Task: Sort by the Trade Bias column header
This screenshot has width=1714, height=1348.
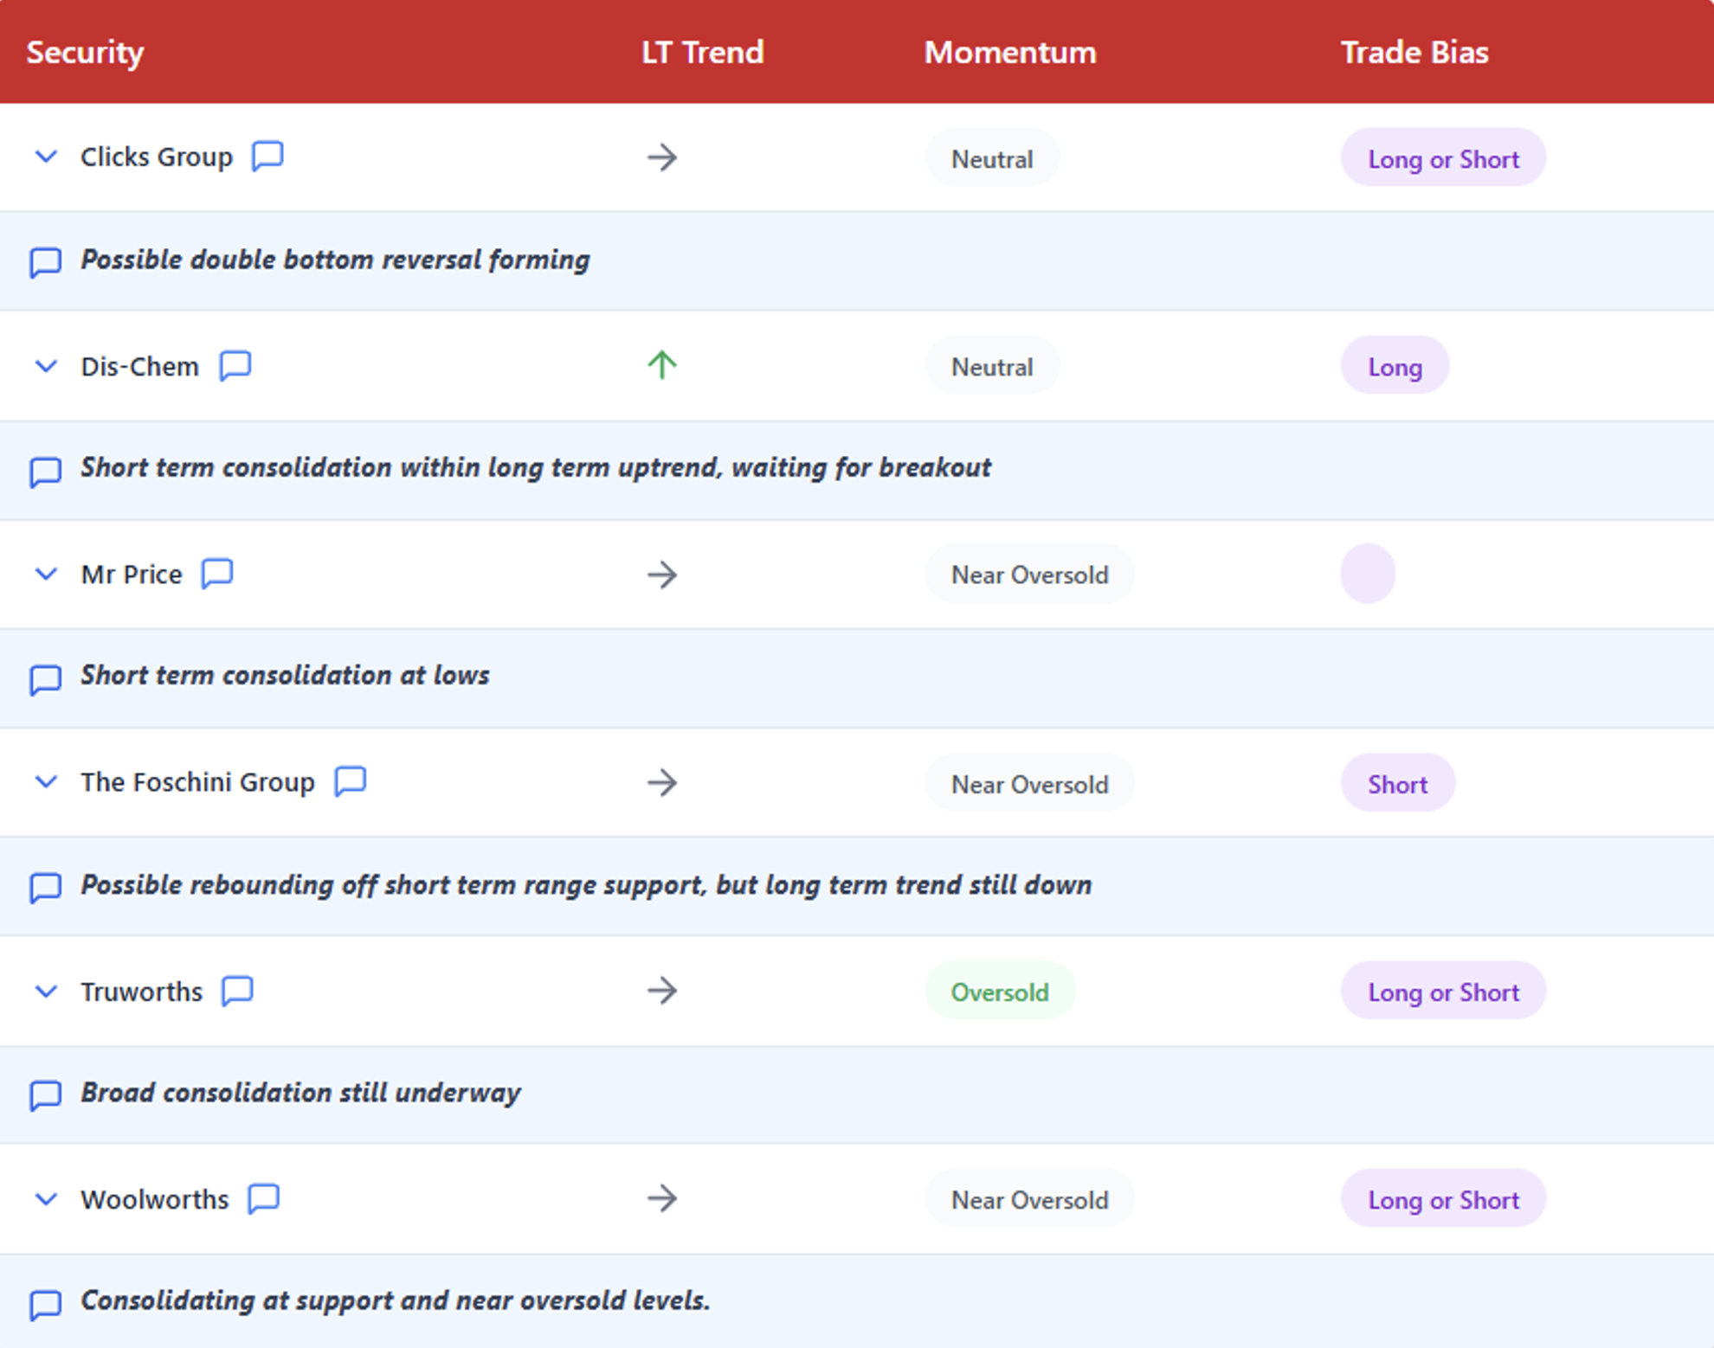Action: [x=1414, y=52]
